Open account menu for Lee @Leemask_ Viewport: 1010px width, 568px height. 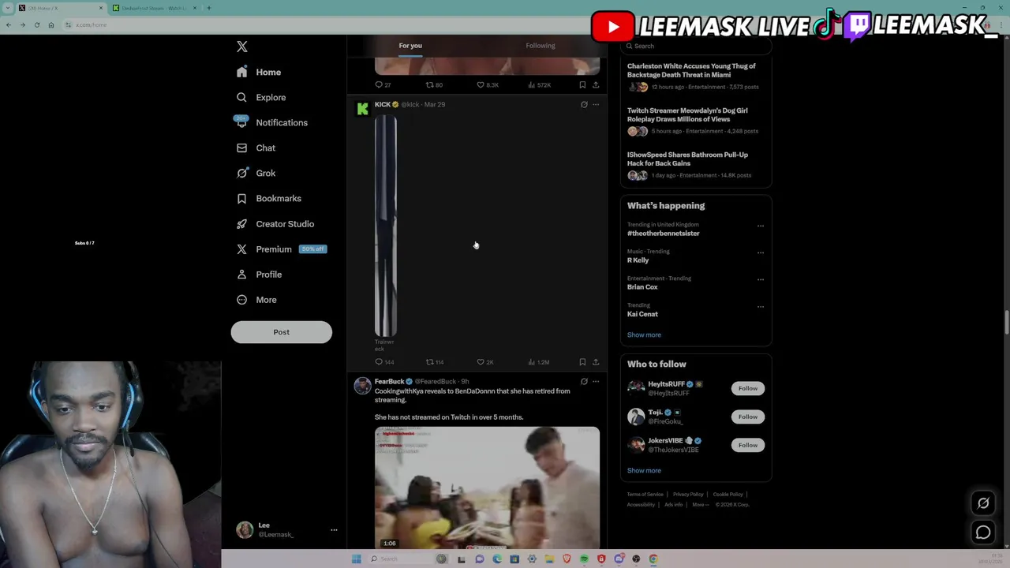[x=287, y=530]
